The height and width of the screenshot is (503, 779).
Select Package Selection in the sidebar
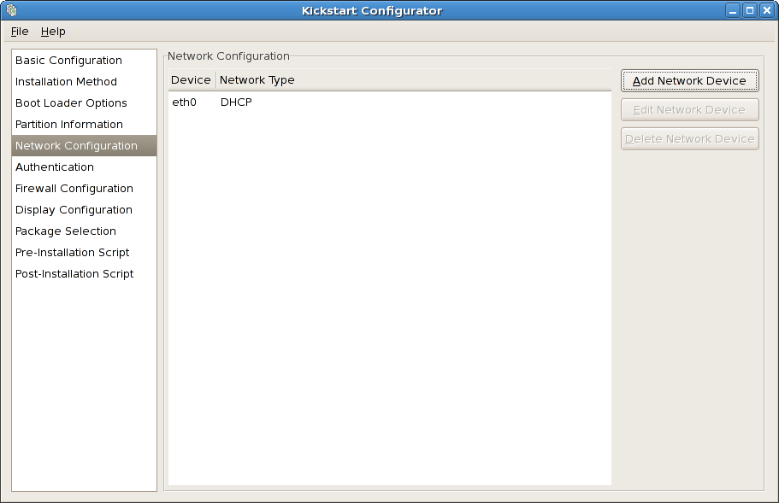click(65, 231)
